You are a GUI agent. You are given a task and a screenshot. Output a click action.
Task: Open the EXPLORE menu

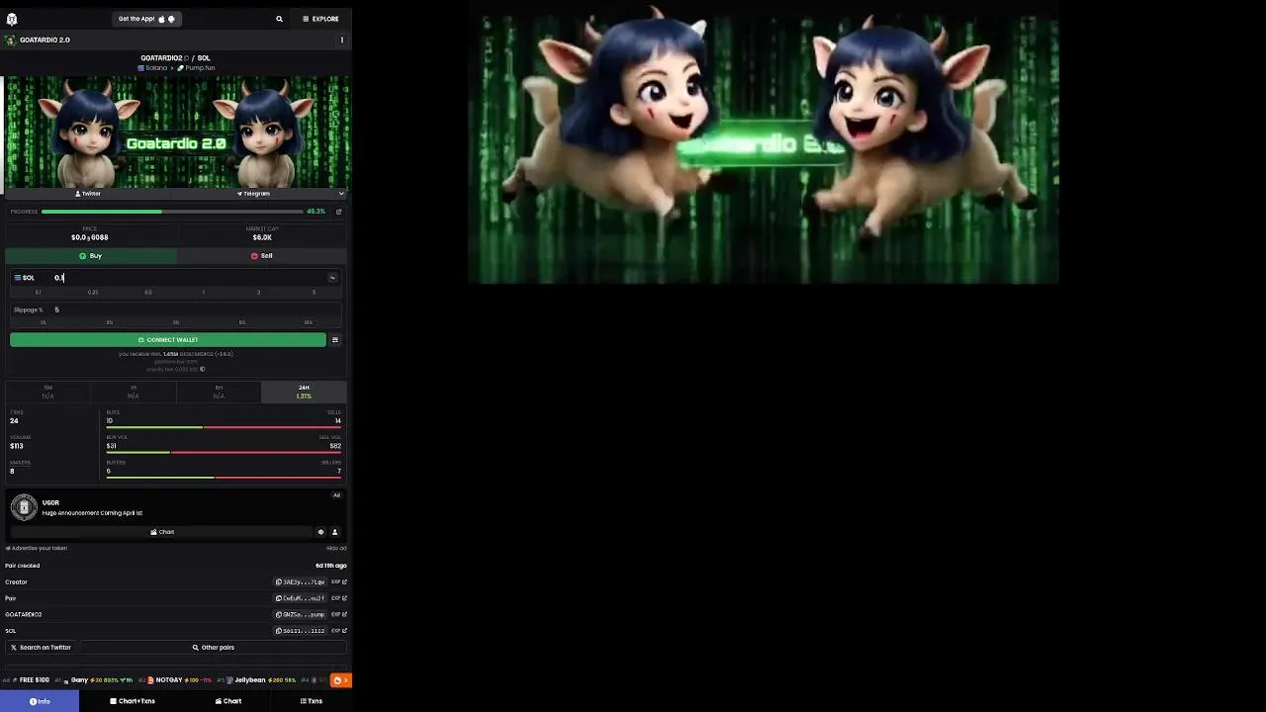320,19
